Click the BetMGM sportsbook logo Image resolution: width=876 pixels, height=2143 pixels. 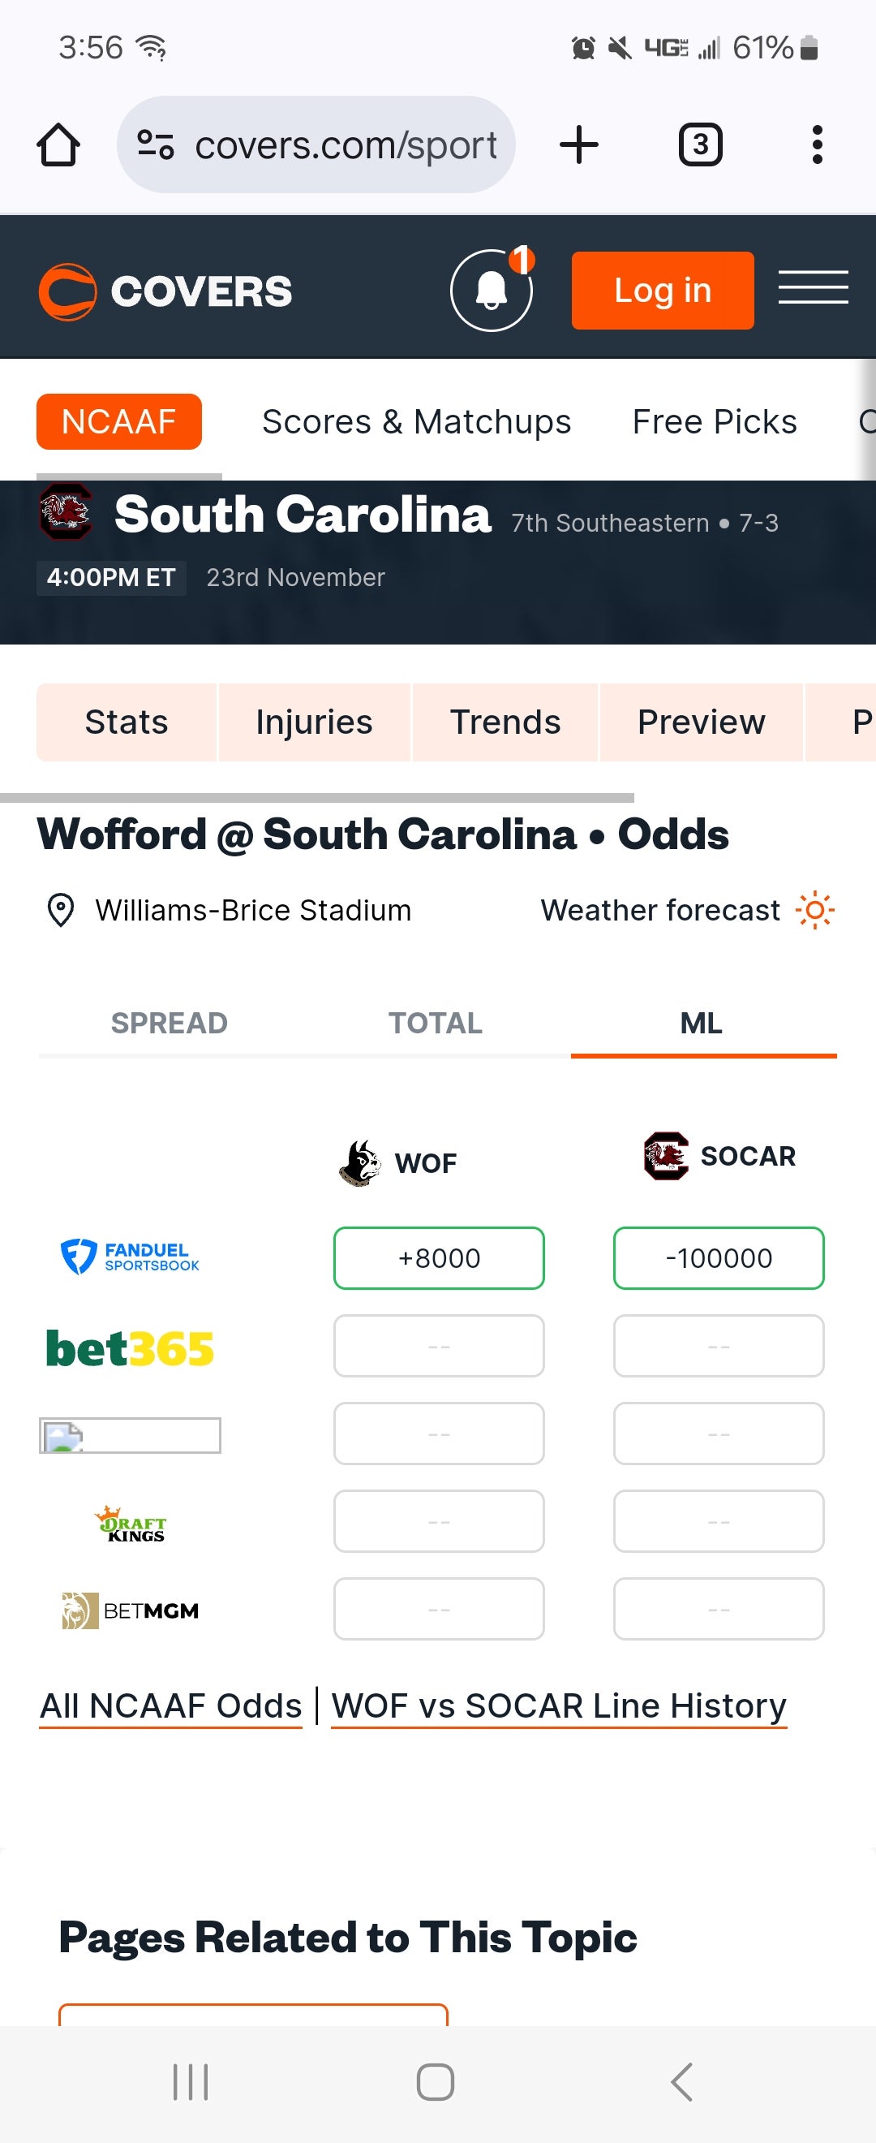[x=129, y=1607]
